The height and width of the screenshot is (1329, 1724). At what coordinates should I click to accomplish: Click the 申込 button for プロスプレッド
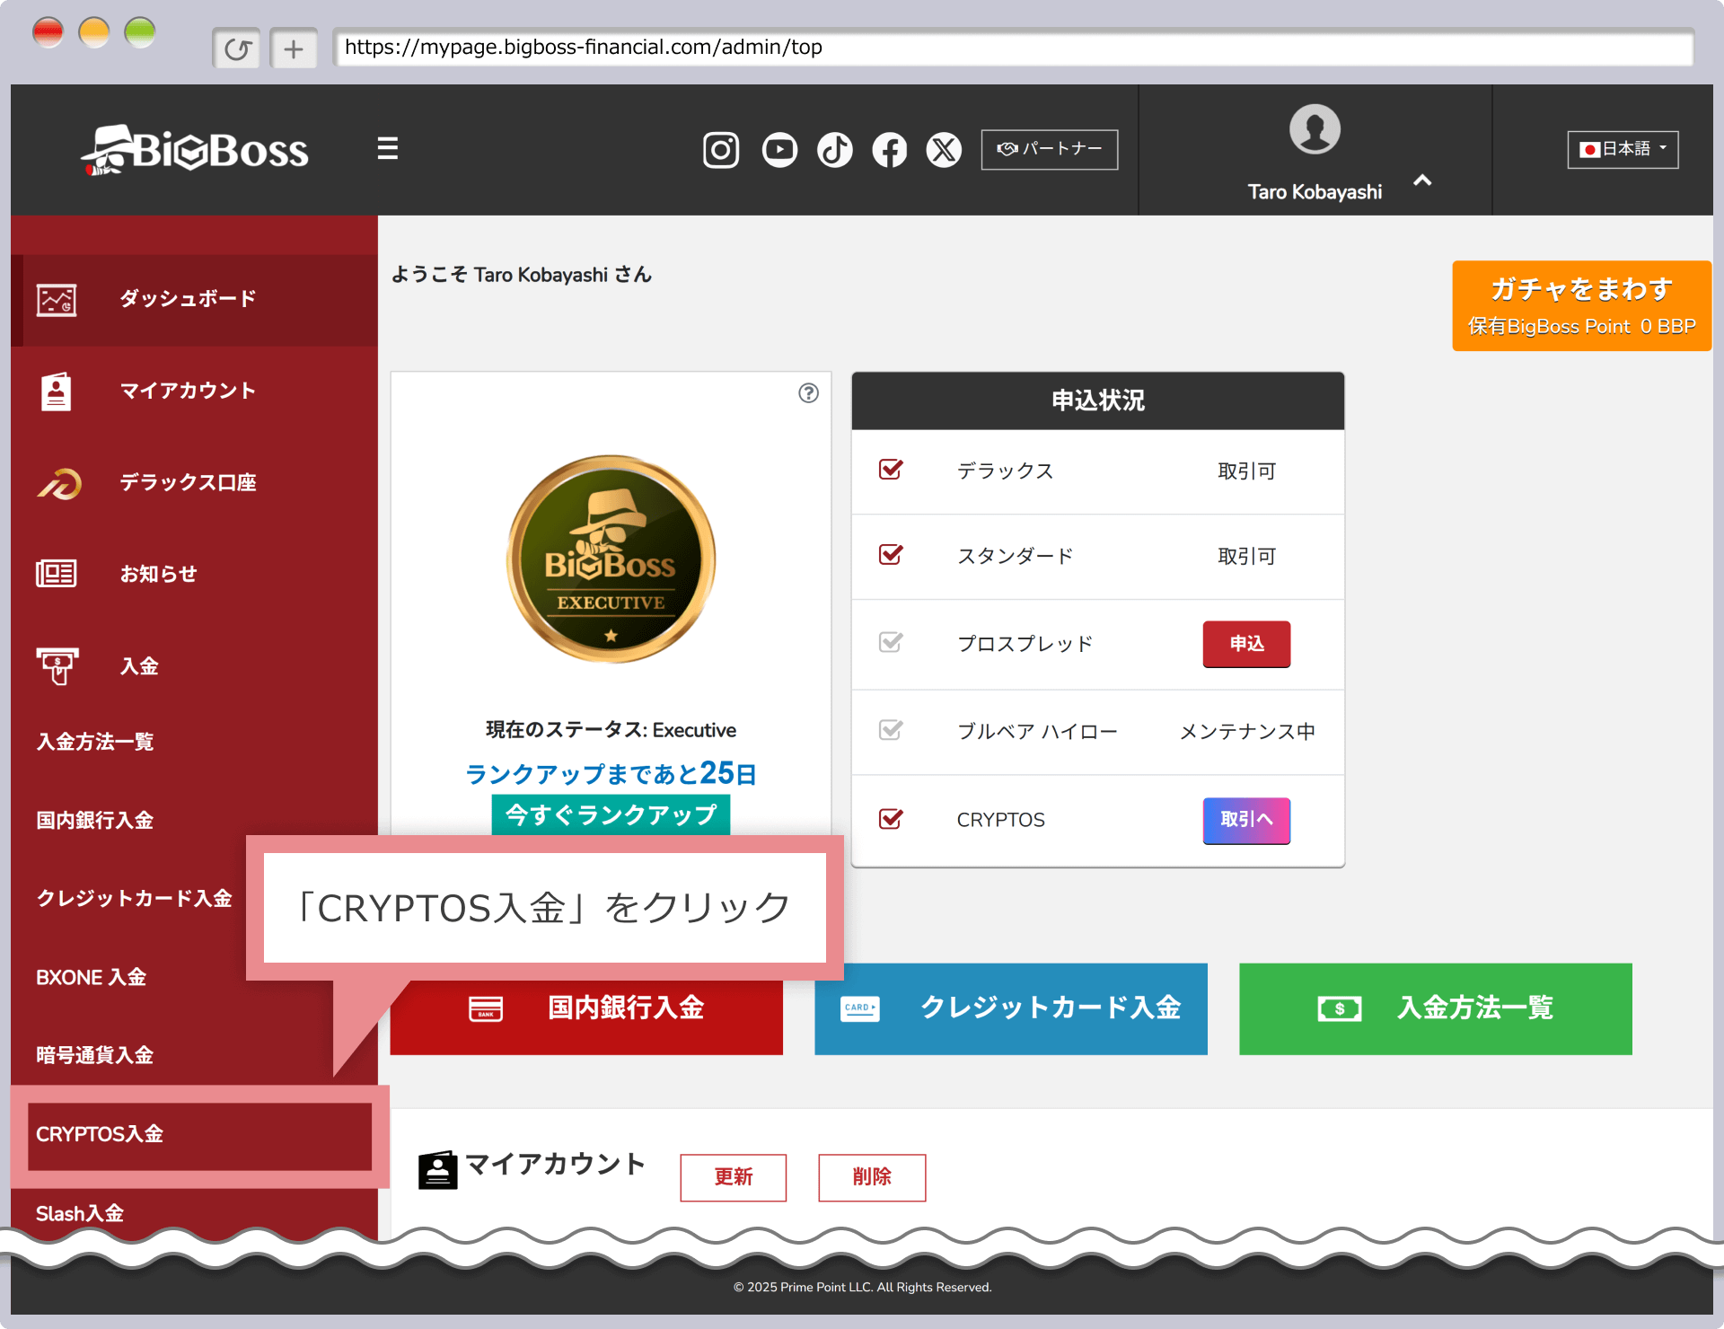pyautogui.click(x=1245, y=644)
